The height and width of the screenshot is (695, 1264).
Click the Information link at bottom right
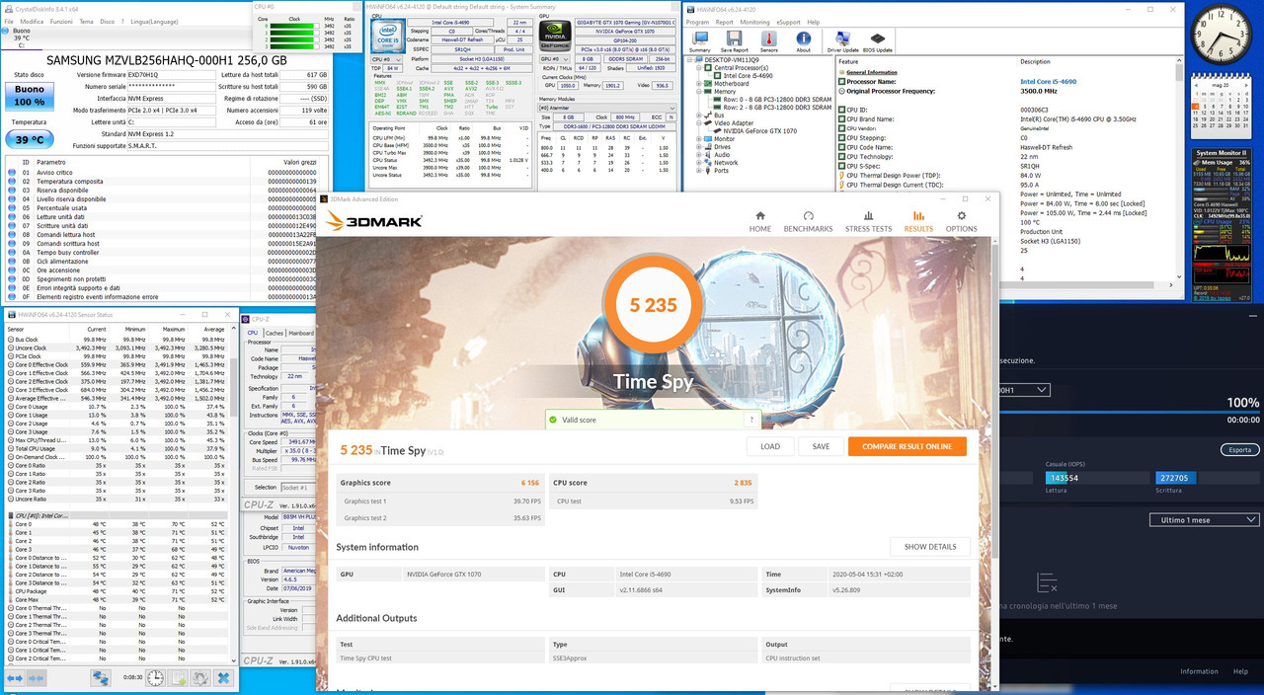[1199, 671]
